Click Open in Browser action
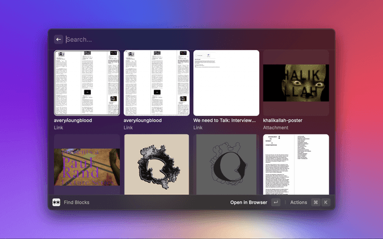 pyautogui.click(x=248, y=203)
